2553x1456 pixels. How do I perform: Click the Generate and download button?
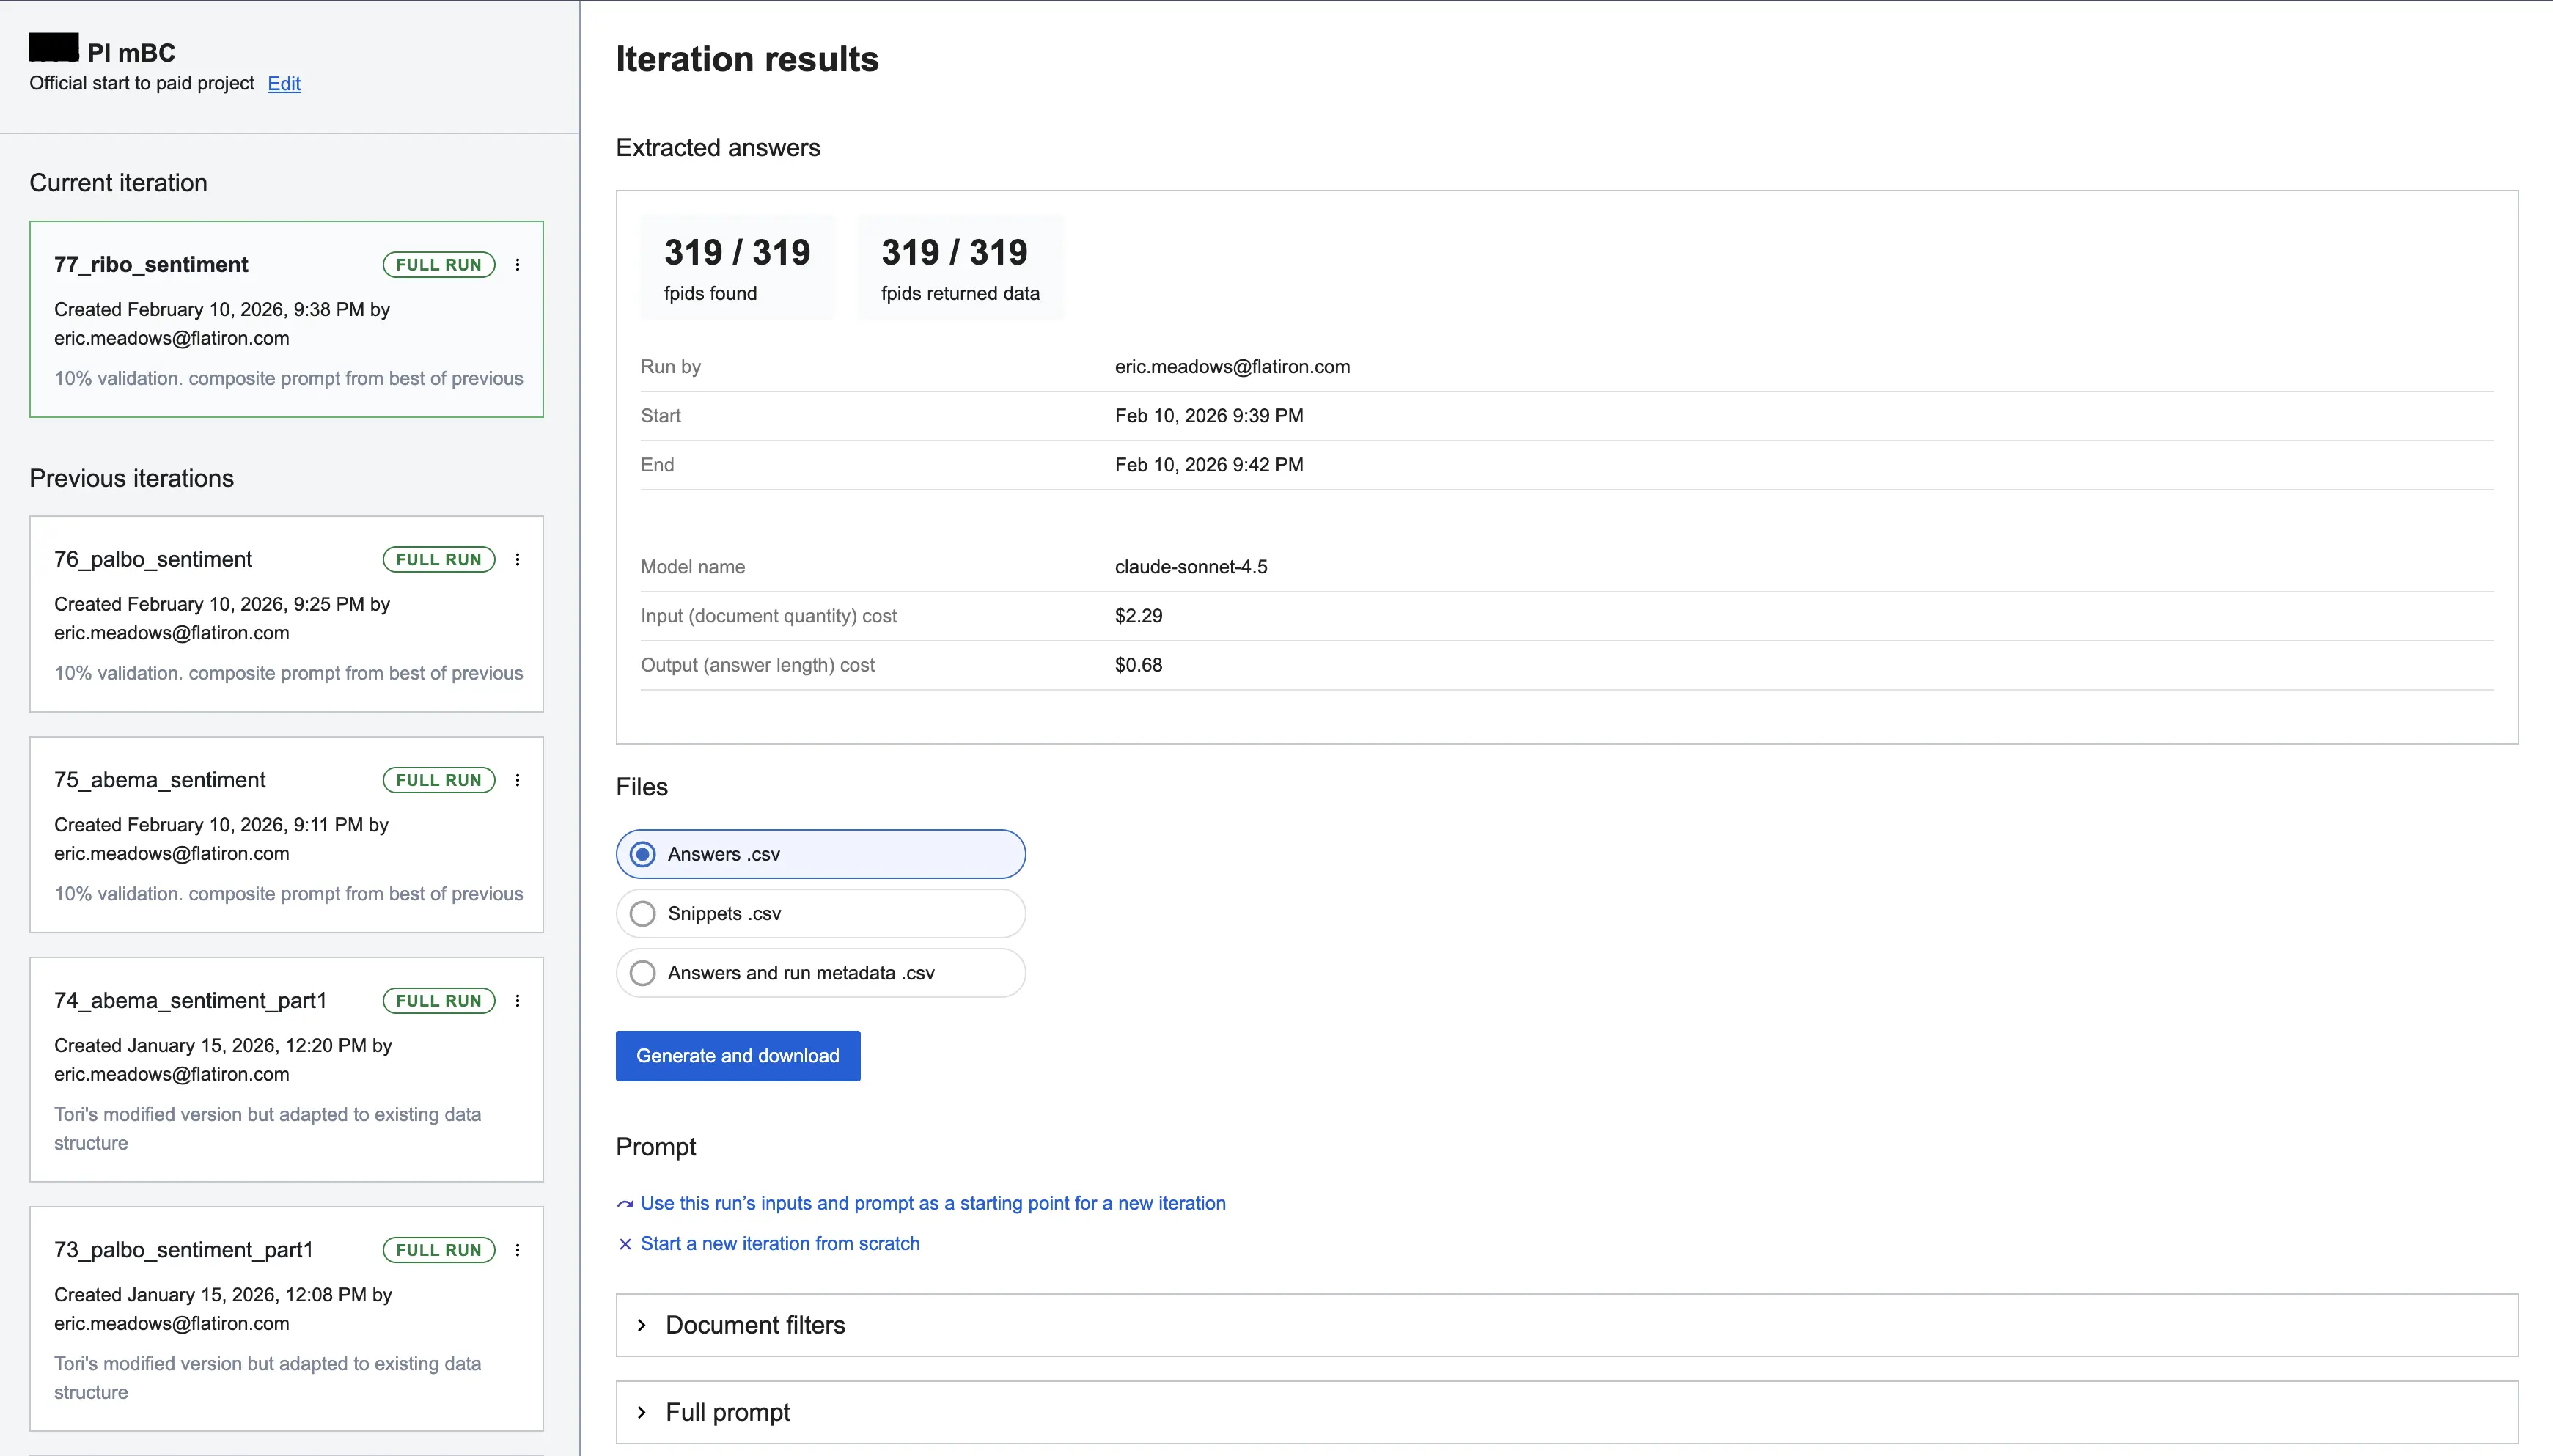coord(737,1056)
